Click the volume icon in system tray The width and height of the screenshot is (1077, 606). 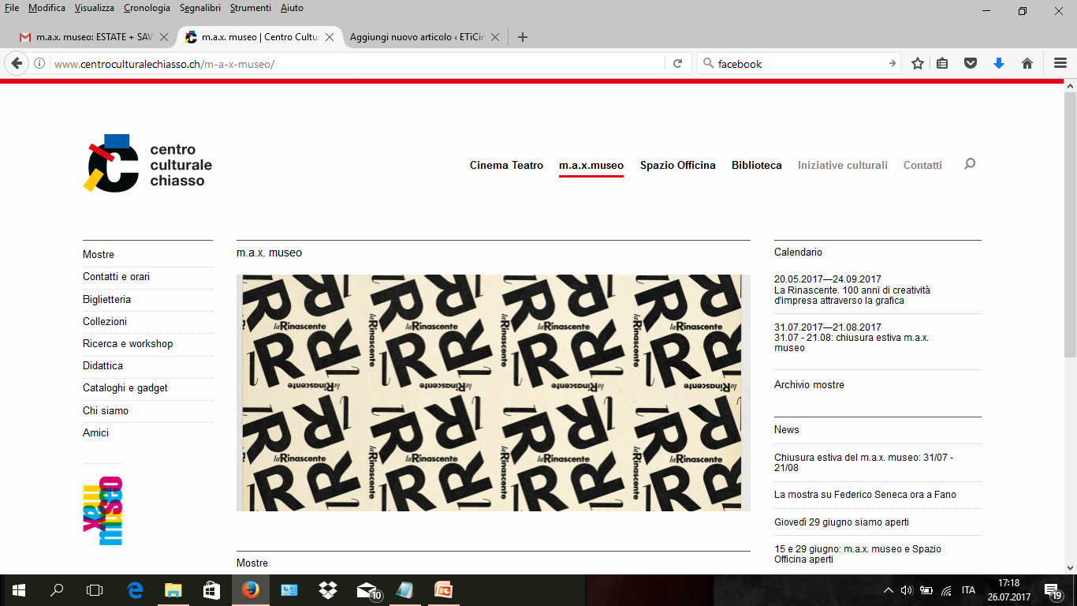click(x=907, y=590)
